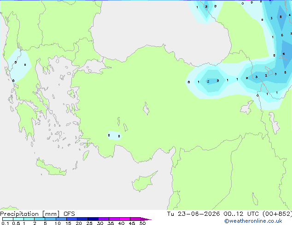Viewport: 292px width, 225px height.
Task: Pick the light blue legend swatch for 5–10 mm
Action: (x=50, y=219)
